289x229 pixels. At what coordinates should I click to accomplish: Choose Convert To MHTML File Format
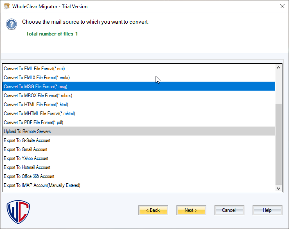tap(39, 113)
